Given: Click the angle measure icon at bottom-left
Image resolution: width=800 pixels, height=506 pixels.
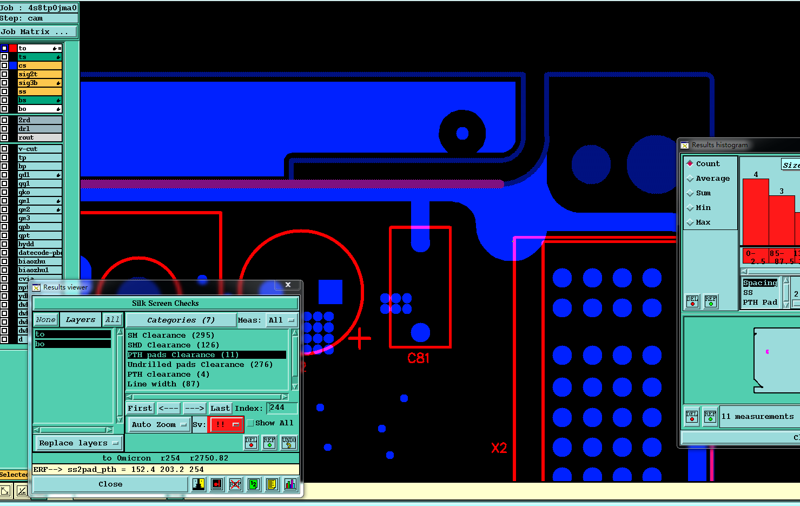Looking at the screenshot, I should pyautogui.click(x=22, y=491).
